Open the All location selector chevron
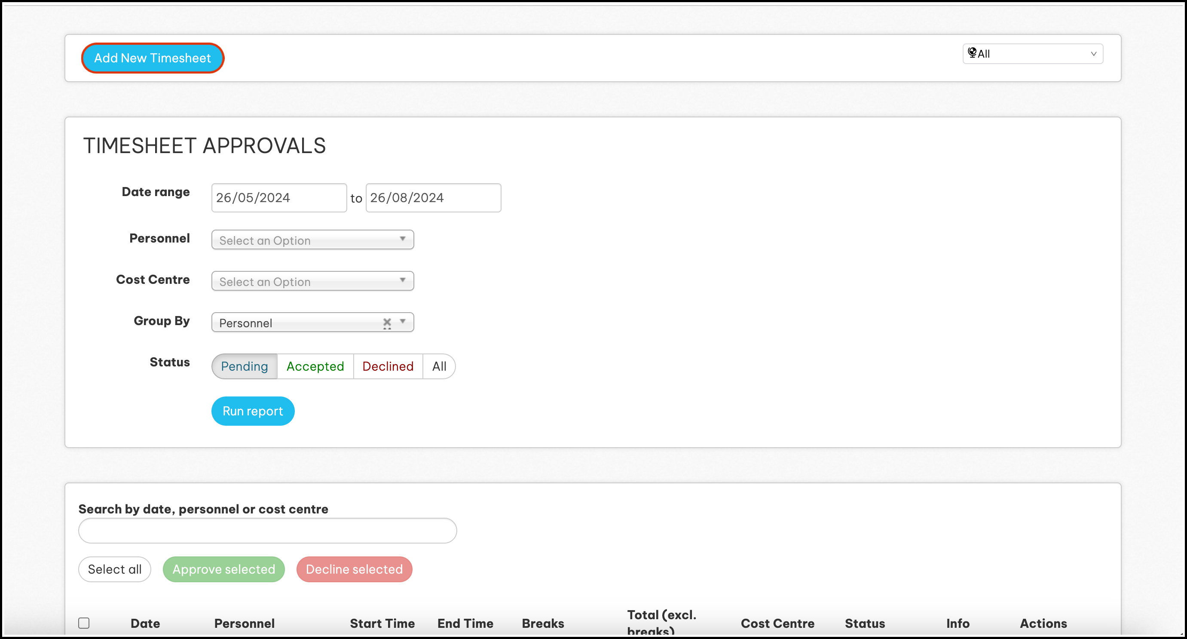1187x639 pixels. 1093,53
